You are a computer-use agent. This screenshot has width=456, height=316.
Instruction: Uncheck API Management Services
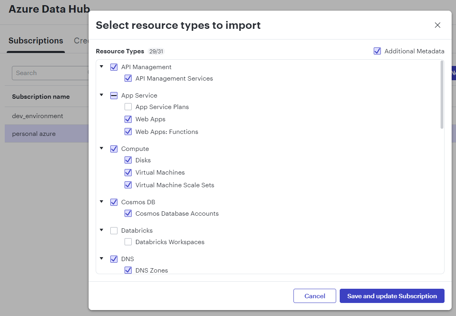(x=128, y=79)
